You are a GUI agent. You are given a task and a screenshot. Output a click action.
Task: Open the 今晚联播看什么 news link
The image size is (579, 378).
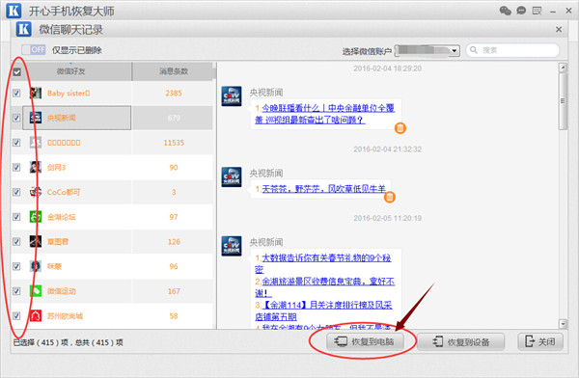pos(325,114)
